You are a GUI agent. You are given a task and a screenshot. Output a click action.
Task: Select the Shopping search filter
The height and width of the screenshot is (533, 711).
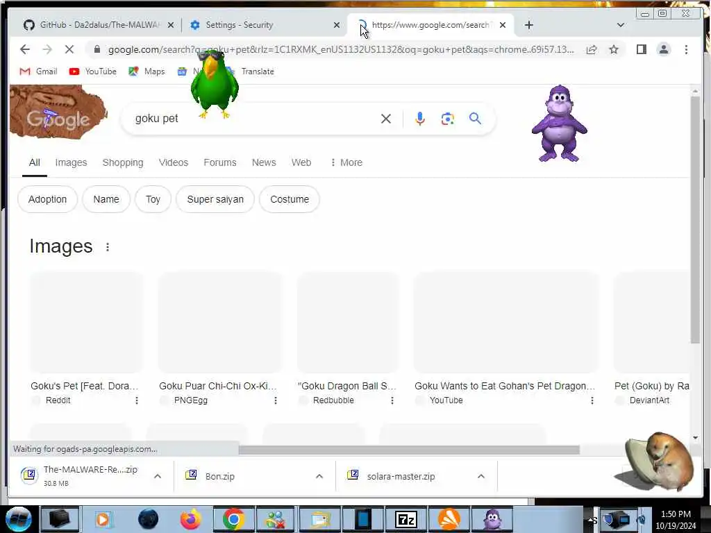coord(123,162)
